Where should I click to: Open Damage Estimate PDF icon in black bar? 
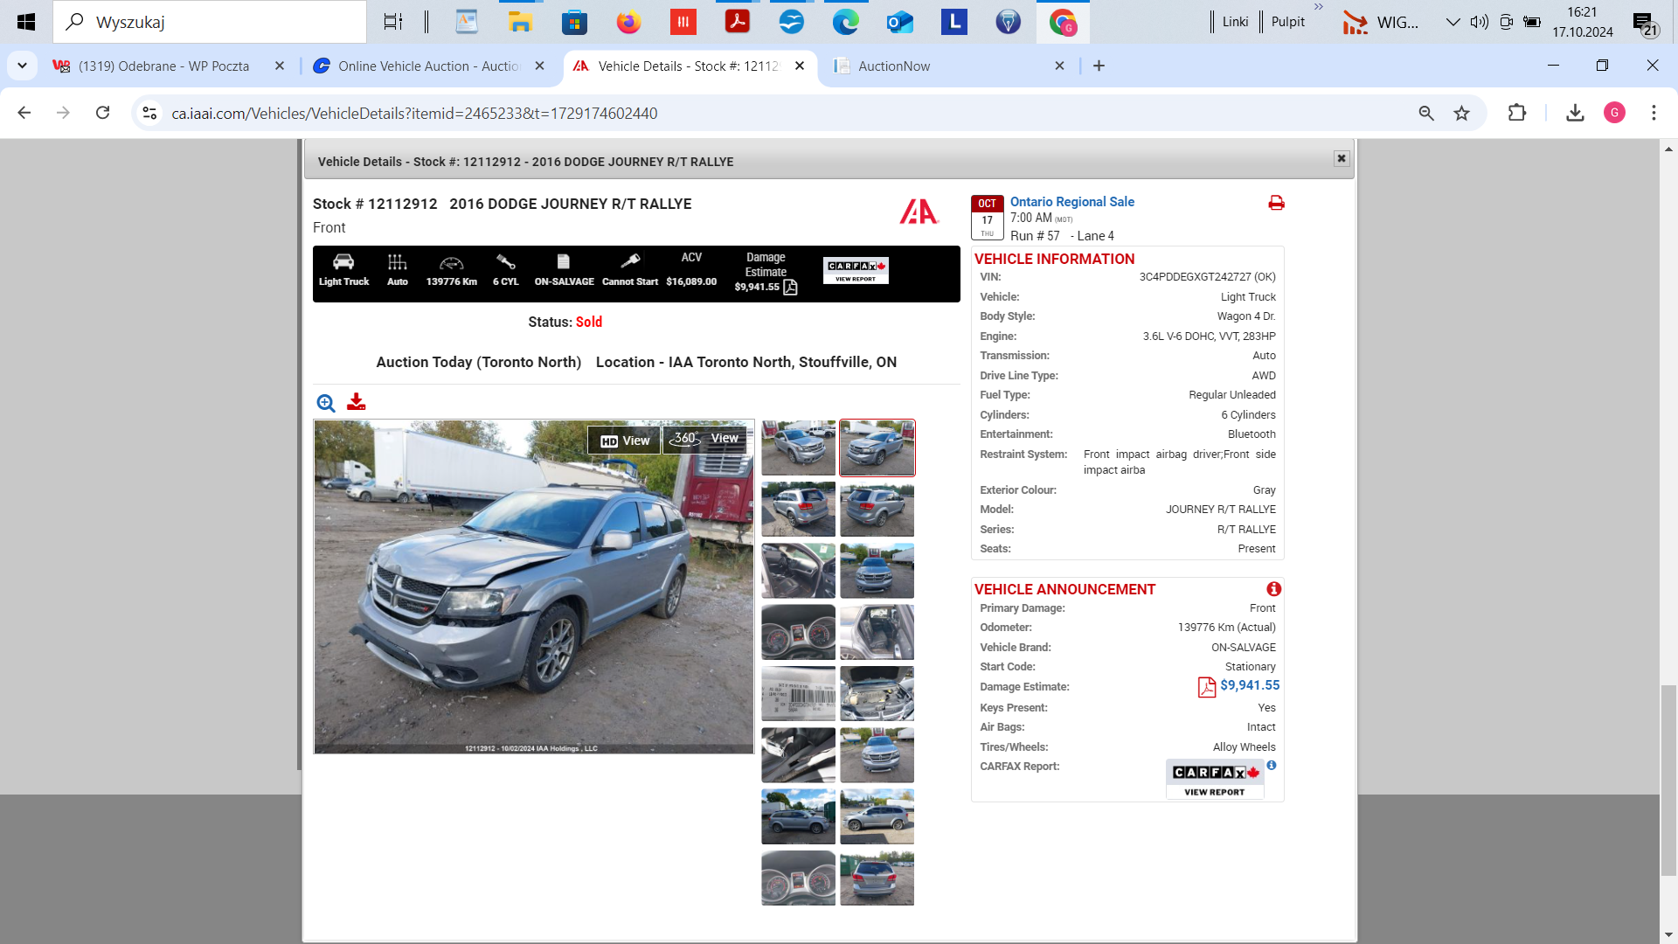click(x=790, y=287)
